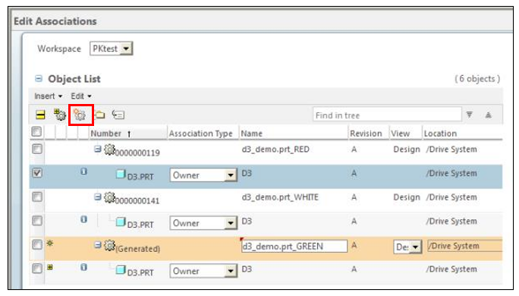Image resolution: width=519 pixels, height=296 pixels.
Task: Sort by the View column header
Action: point(400,134)
